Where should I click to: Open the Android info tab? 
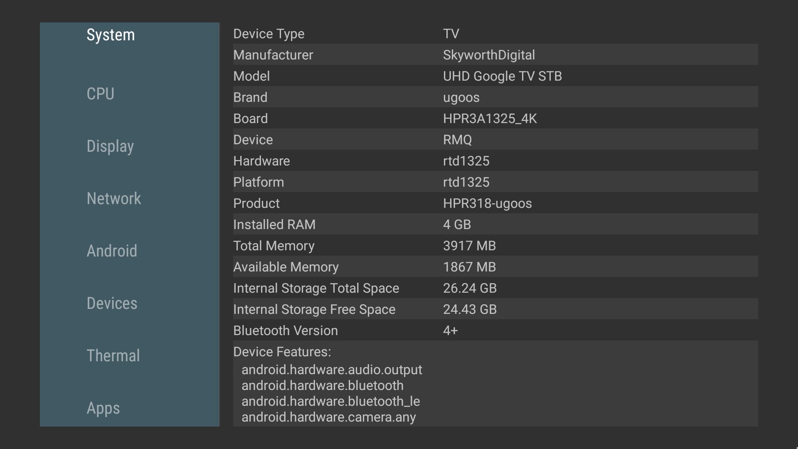[x=112, y=251]
